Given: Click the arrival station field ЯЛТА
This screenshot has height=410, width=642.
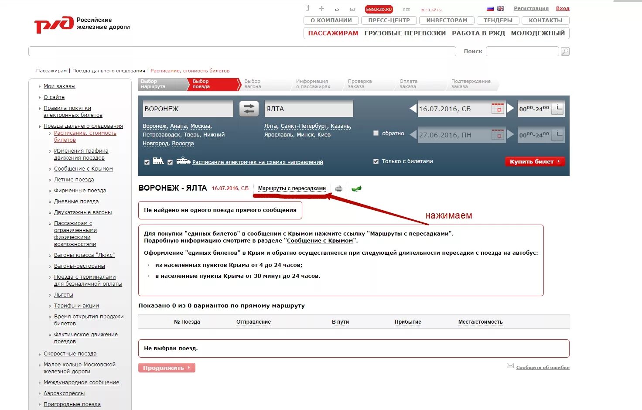Looking at the screenshot, I should (309, 109).
